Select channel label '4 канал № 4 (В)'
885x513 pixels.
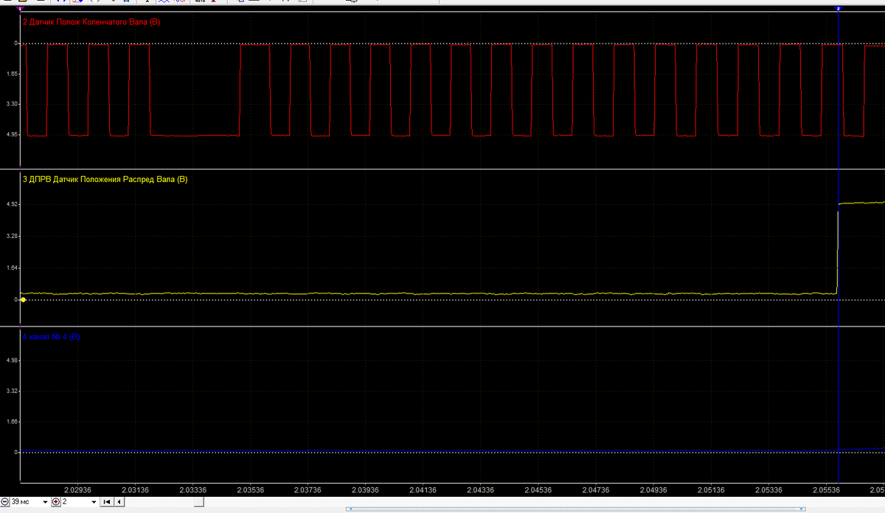tap(51, 338)
